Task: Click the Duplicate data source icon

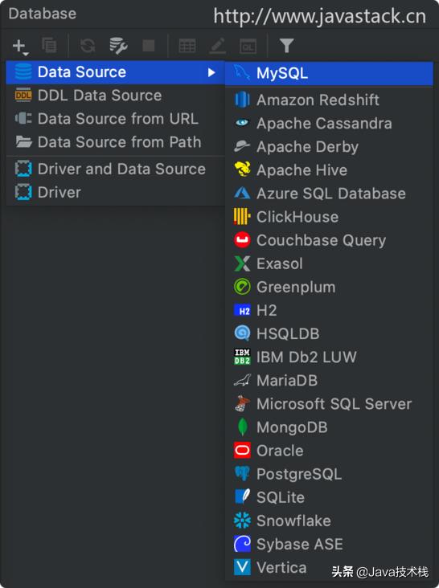Action: (49, 46)
